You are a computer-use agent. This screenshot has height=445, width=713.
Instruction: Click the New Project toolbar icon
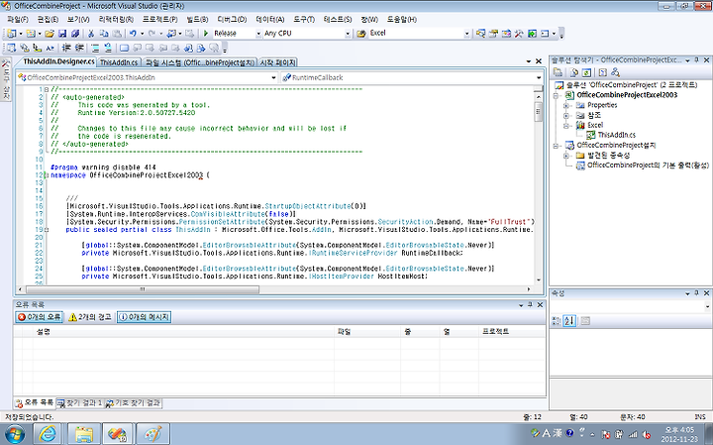(11, 34)
